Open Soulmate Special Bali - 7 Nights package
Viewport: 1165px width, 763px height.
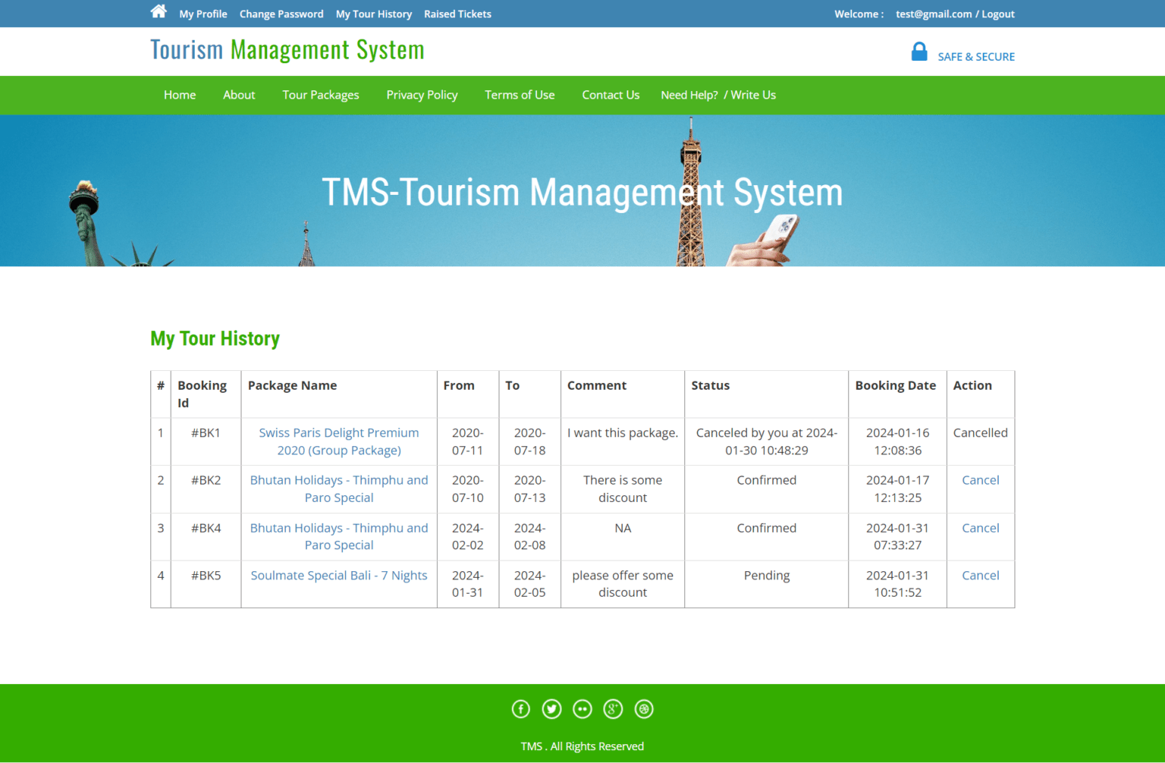338,575
